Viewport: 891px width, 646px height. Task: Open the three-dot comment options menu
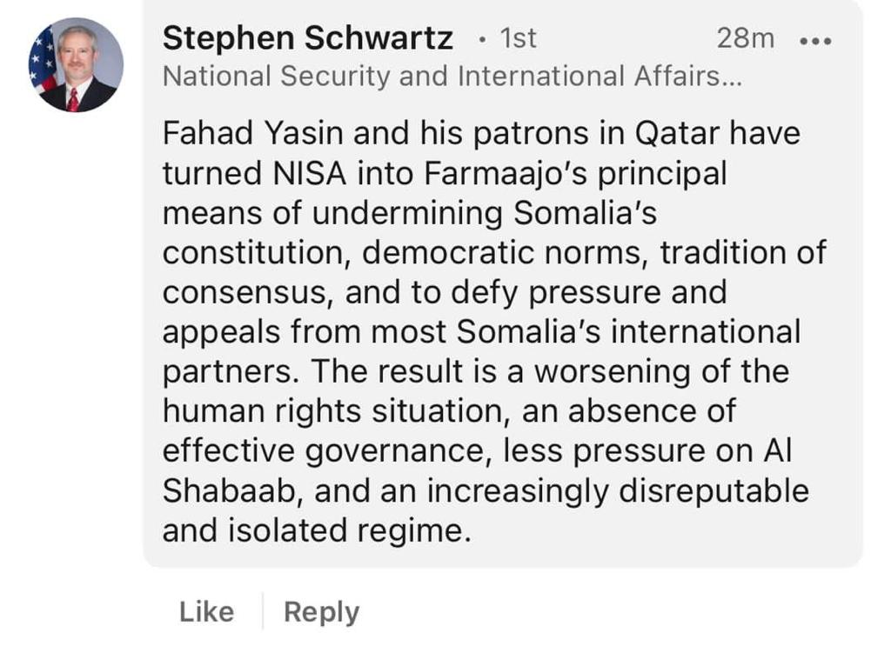(x=815, y=41)
